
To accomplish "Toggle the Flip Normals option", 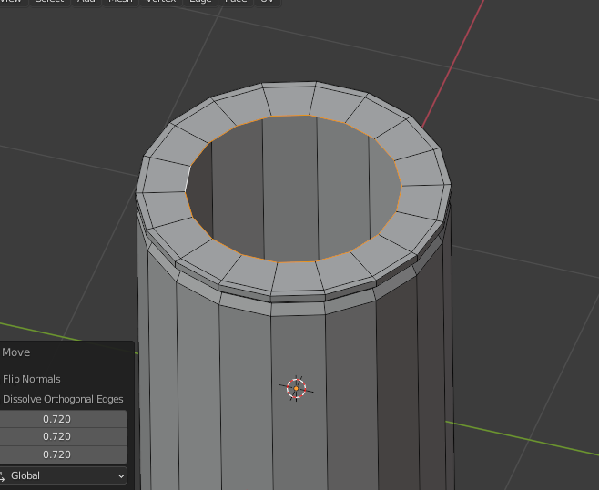I will [31, 379].
